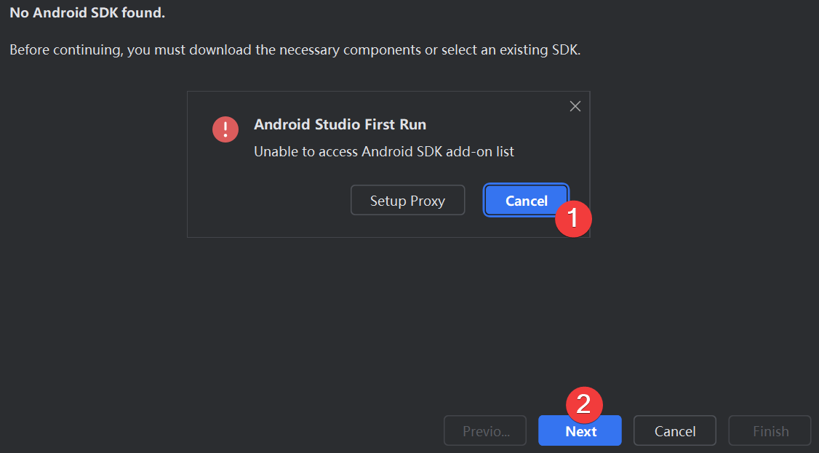
Task: Open the Setup Proxy configuration
Action: click(407, 200)
